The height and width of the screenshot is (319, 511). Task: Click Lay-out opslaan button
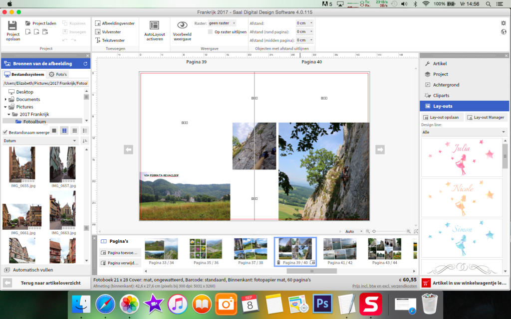click(442, 117)
